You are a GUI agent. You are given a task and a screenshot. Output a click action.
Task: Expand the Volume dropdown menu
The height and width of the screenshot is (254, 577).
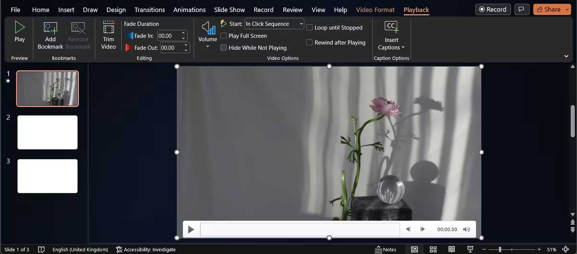pos(208,46)
